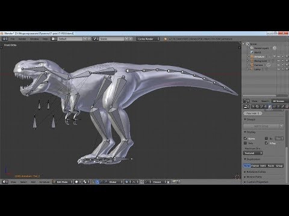Toggle the X-Ray checkbox
289x216 pixels.
click(x=267, y=143)
